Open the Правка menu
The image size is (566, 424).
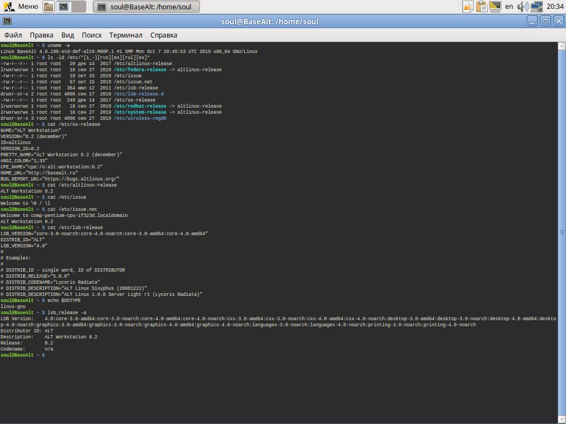pyautogui.click(x=41, y=35)
